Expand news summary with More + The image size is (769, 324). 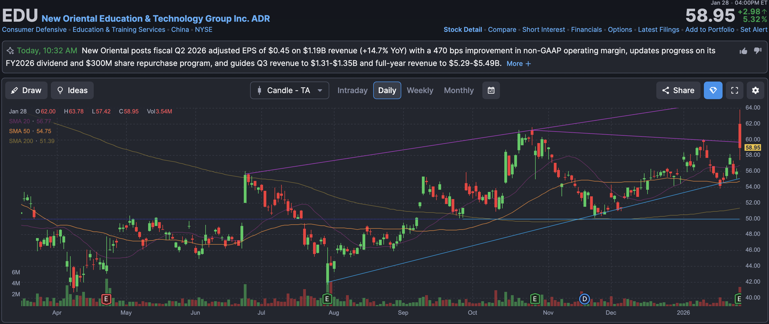pyautogui.click(x=519, y=63)
